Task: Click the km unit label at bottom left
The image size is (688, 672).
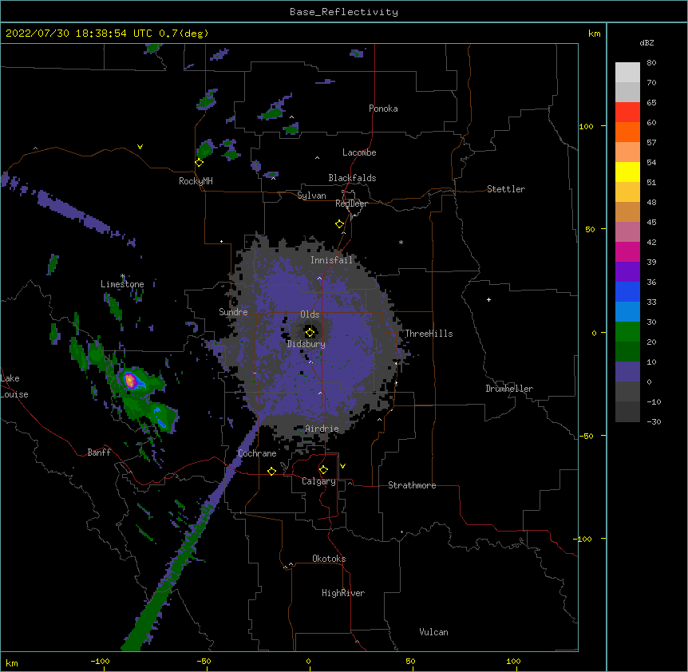Action: [12, 663]
